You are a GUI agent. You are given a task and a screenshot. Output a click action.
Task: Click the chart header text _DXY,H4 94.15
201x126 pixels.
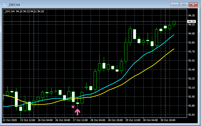[x=24, y=11]
